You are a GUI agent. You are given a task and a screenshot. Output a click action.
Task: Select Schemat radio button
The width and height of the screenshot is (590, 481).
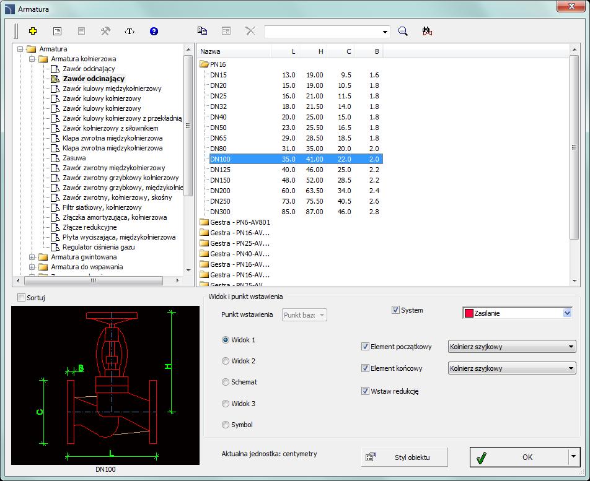pos(226,382)
